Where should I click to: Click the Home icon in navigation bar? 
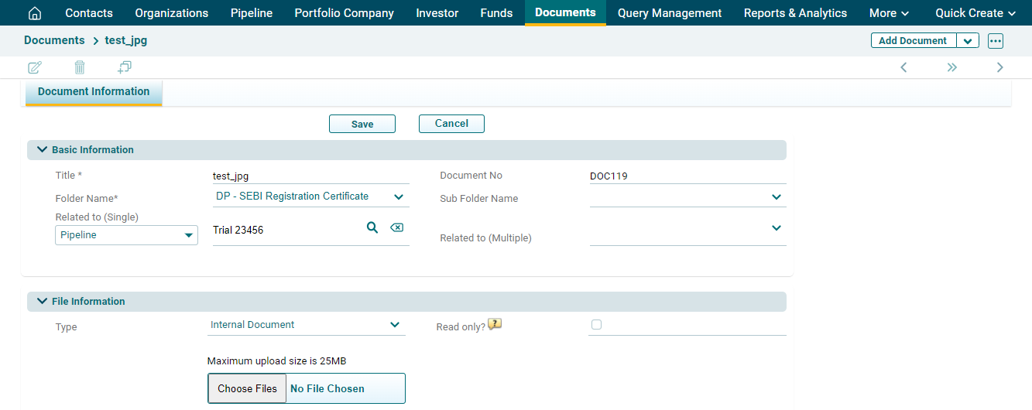click(35, 13)
